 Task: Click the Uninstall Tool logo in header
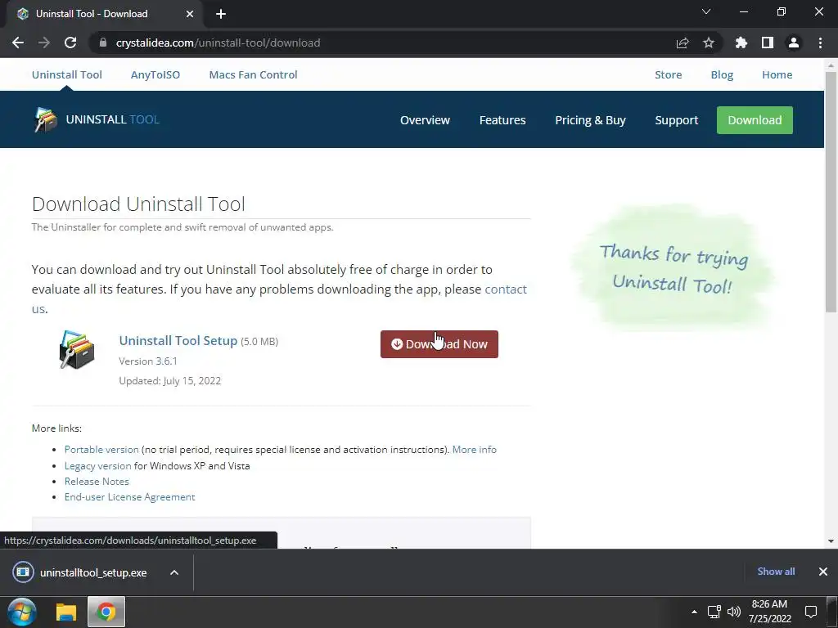point(97,119)
